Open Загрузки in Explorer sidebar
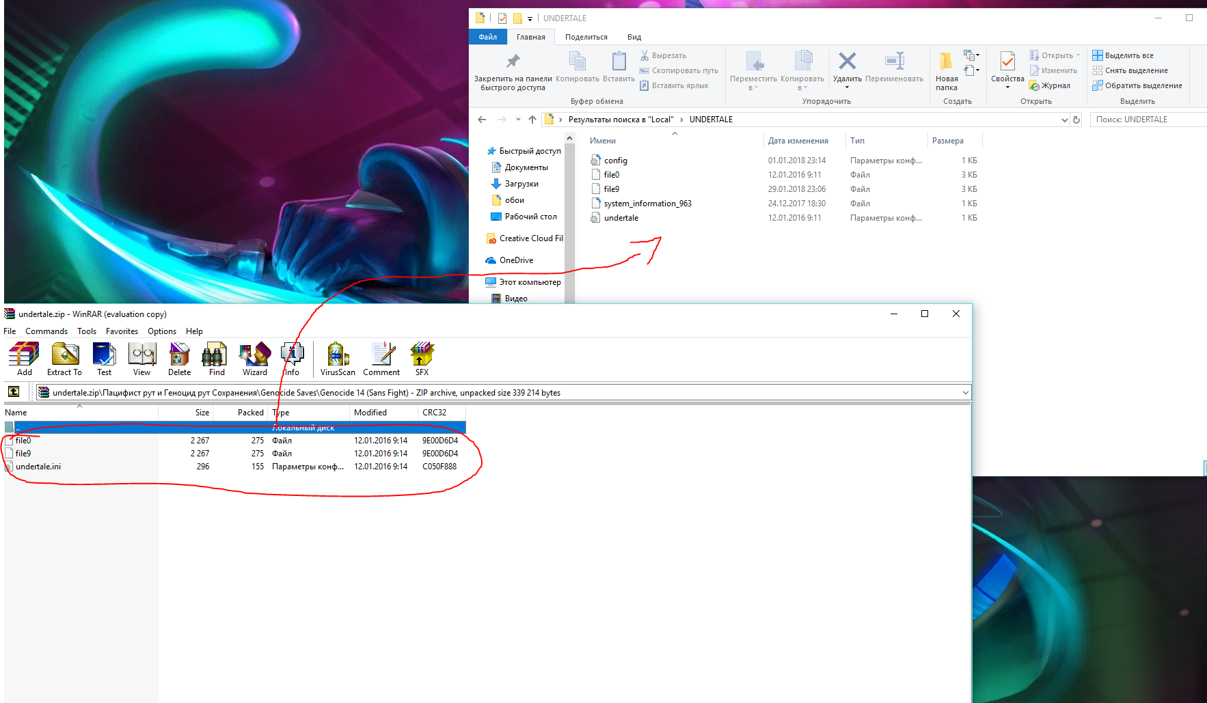 (x=521, y=184)
